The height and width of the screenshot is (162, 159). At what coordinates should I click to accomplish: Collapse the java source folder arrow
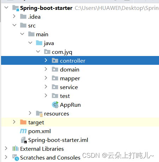pos(30,43)
